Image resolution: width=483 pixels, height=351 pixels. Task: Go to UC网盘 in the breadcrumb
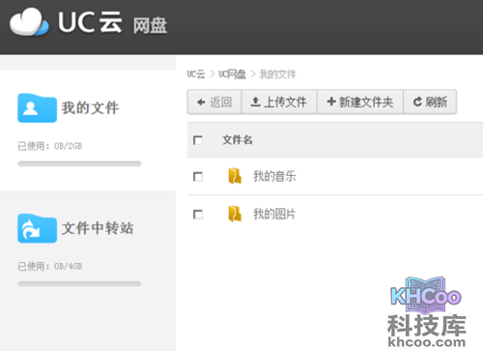pyautogui.click(x=232, y=74)
